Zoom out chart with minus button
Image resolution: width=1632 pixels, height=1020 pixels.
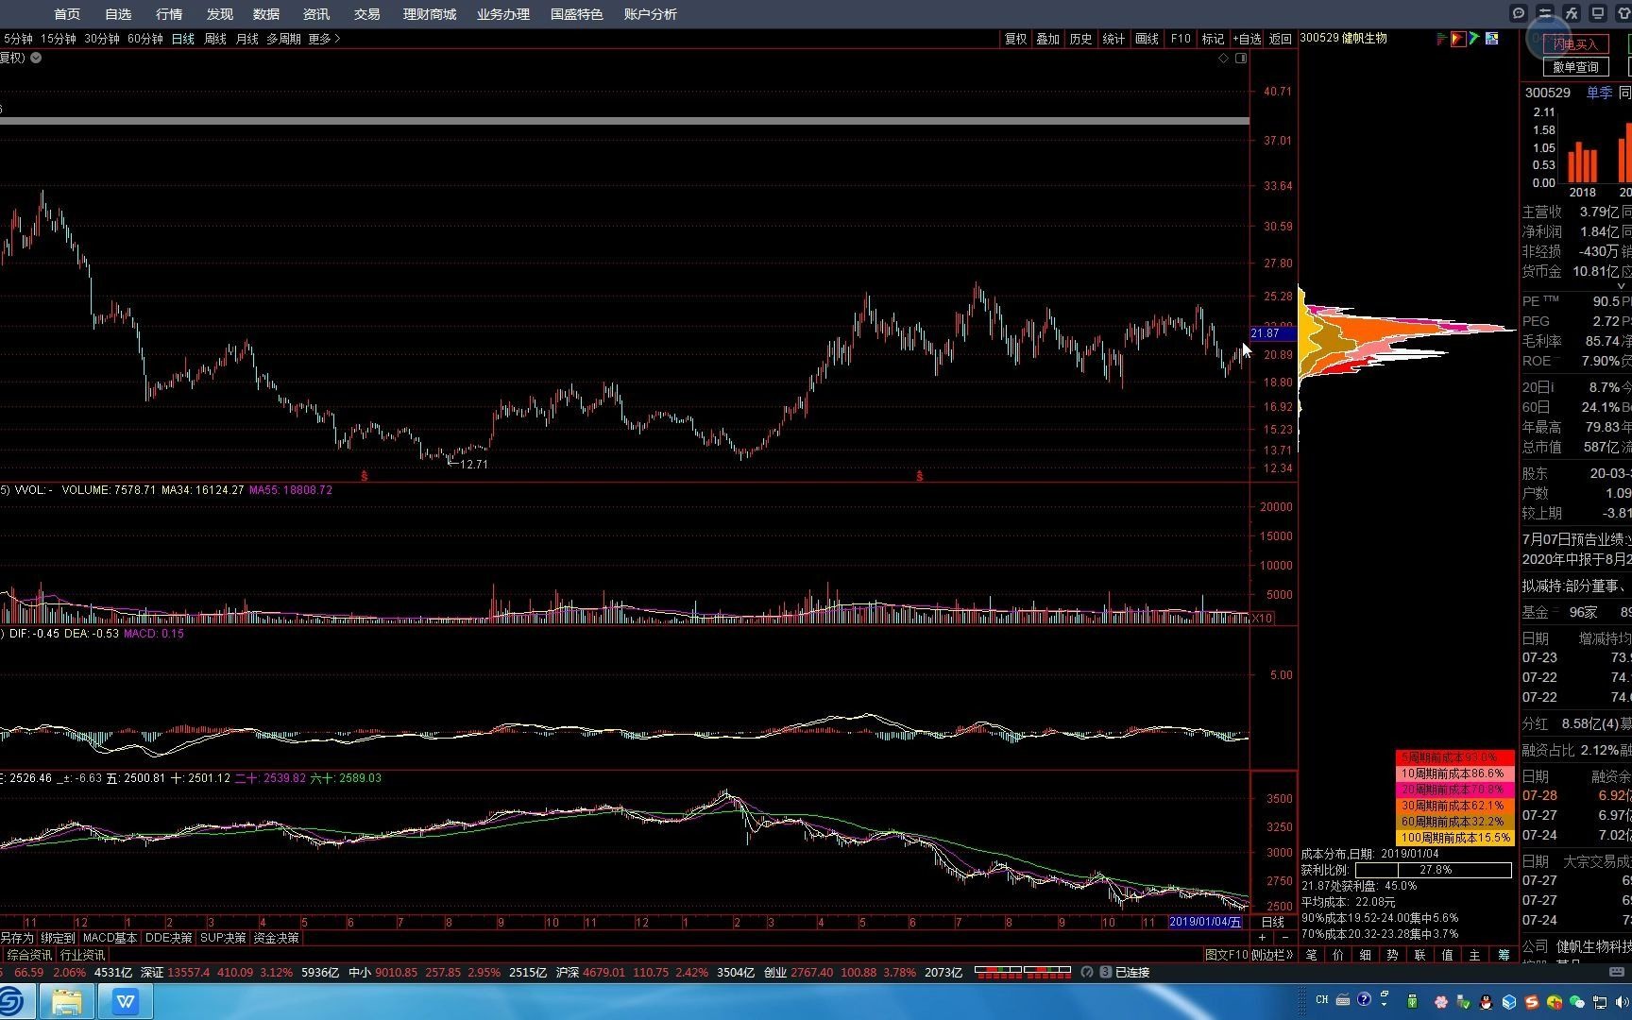(1285, 938)
